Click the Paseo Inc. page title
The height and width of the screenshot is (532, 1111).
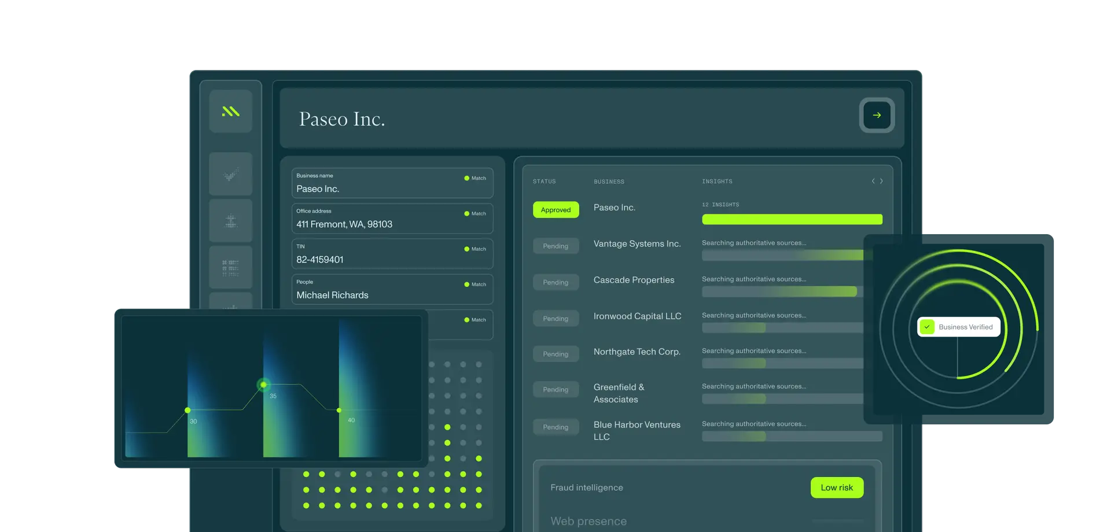tap(342, 119)
